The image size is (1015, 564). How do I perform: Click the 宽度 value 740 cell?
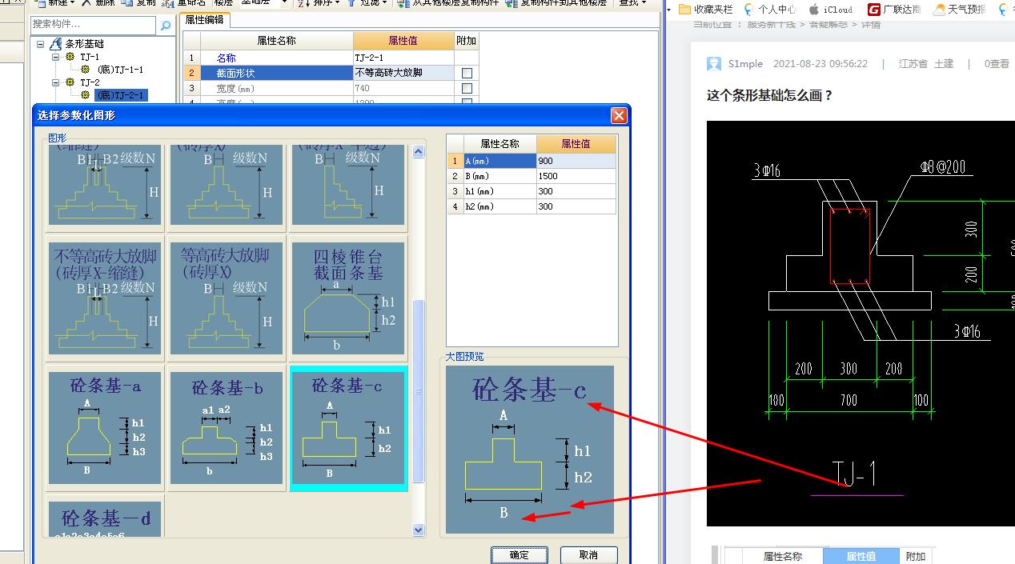(x=403, y=88)
